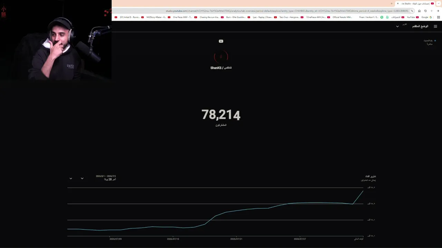The image size is (442, 248).
Task: Close the YouTube Studio analytics tab
Action: [x=398, y=3]
